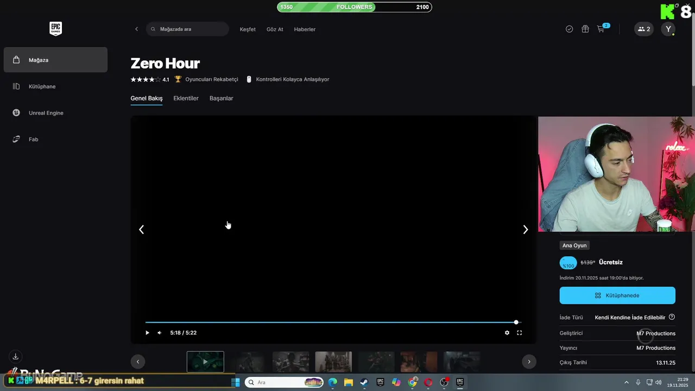
Task: Expand the system tray hidden icons
Action: (626, 382)
